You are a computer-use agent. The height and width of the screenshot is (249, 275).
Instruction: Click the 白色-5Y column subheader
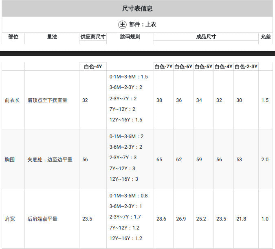203,67
